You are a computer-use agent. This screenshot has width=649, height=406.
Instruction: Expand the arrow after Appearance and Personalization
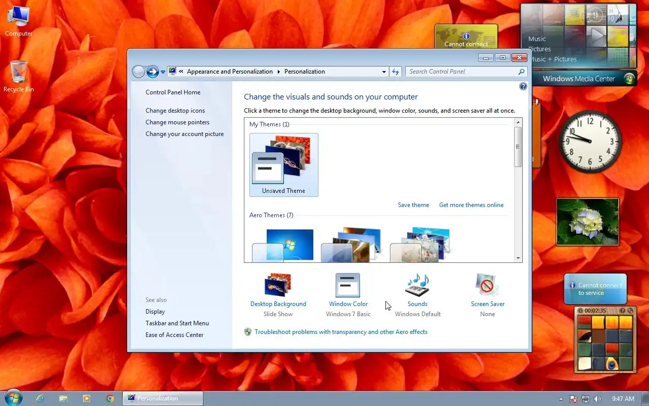click(x=278, y=72)
